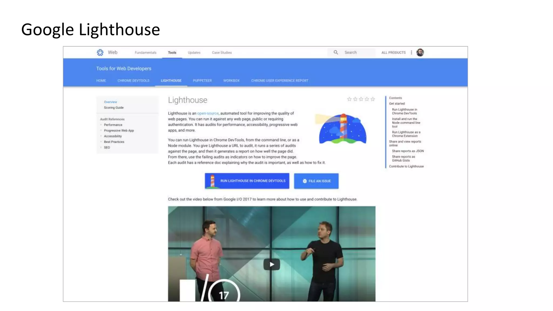Rate the page five stars
Image resolution: width=553 pixels, height=311 pixels.
tap(373, 99)
